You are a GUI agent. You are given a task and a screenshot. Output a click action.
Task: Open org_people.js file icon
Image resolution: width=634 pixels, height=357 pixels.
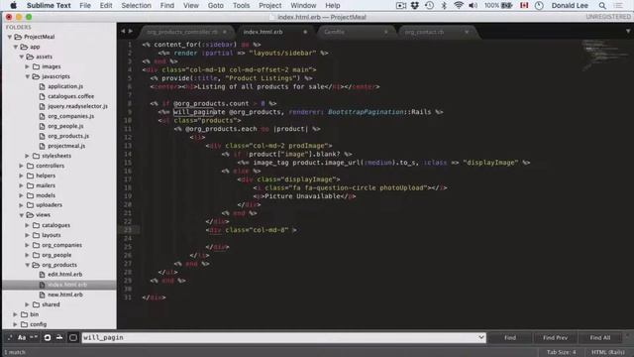(42, 126)
